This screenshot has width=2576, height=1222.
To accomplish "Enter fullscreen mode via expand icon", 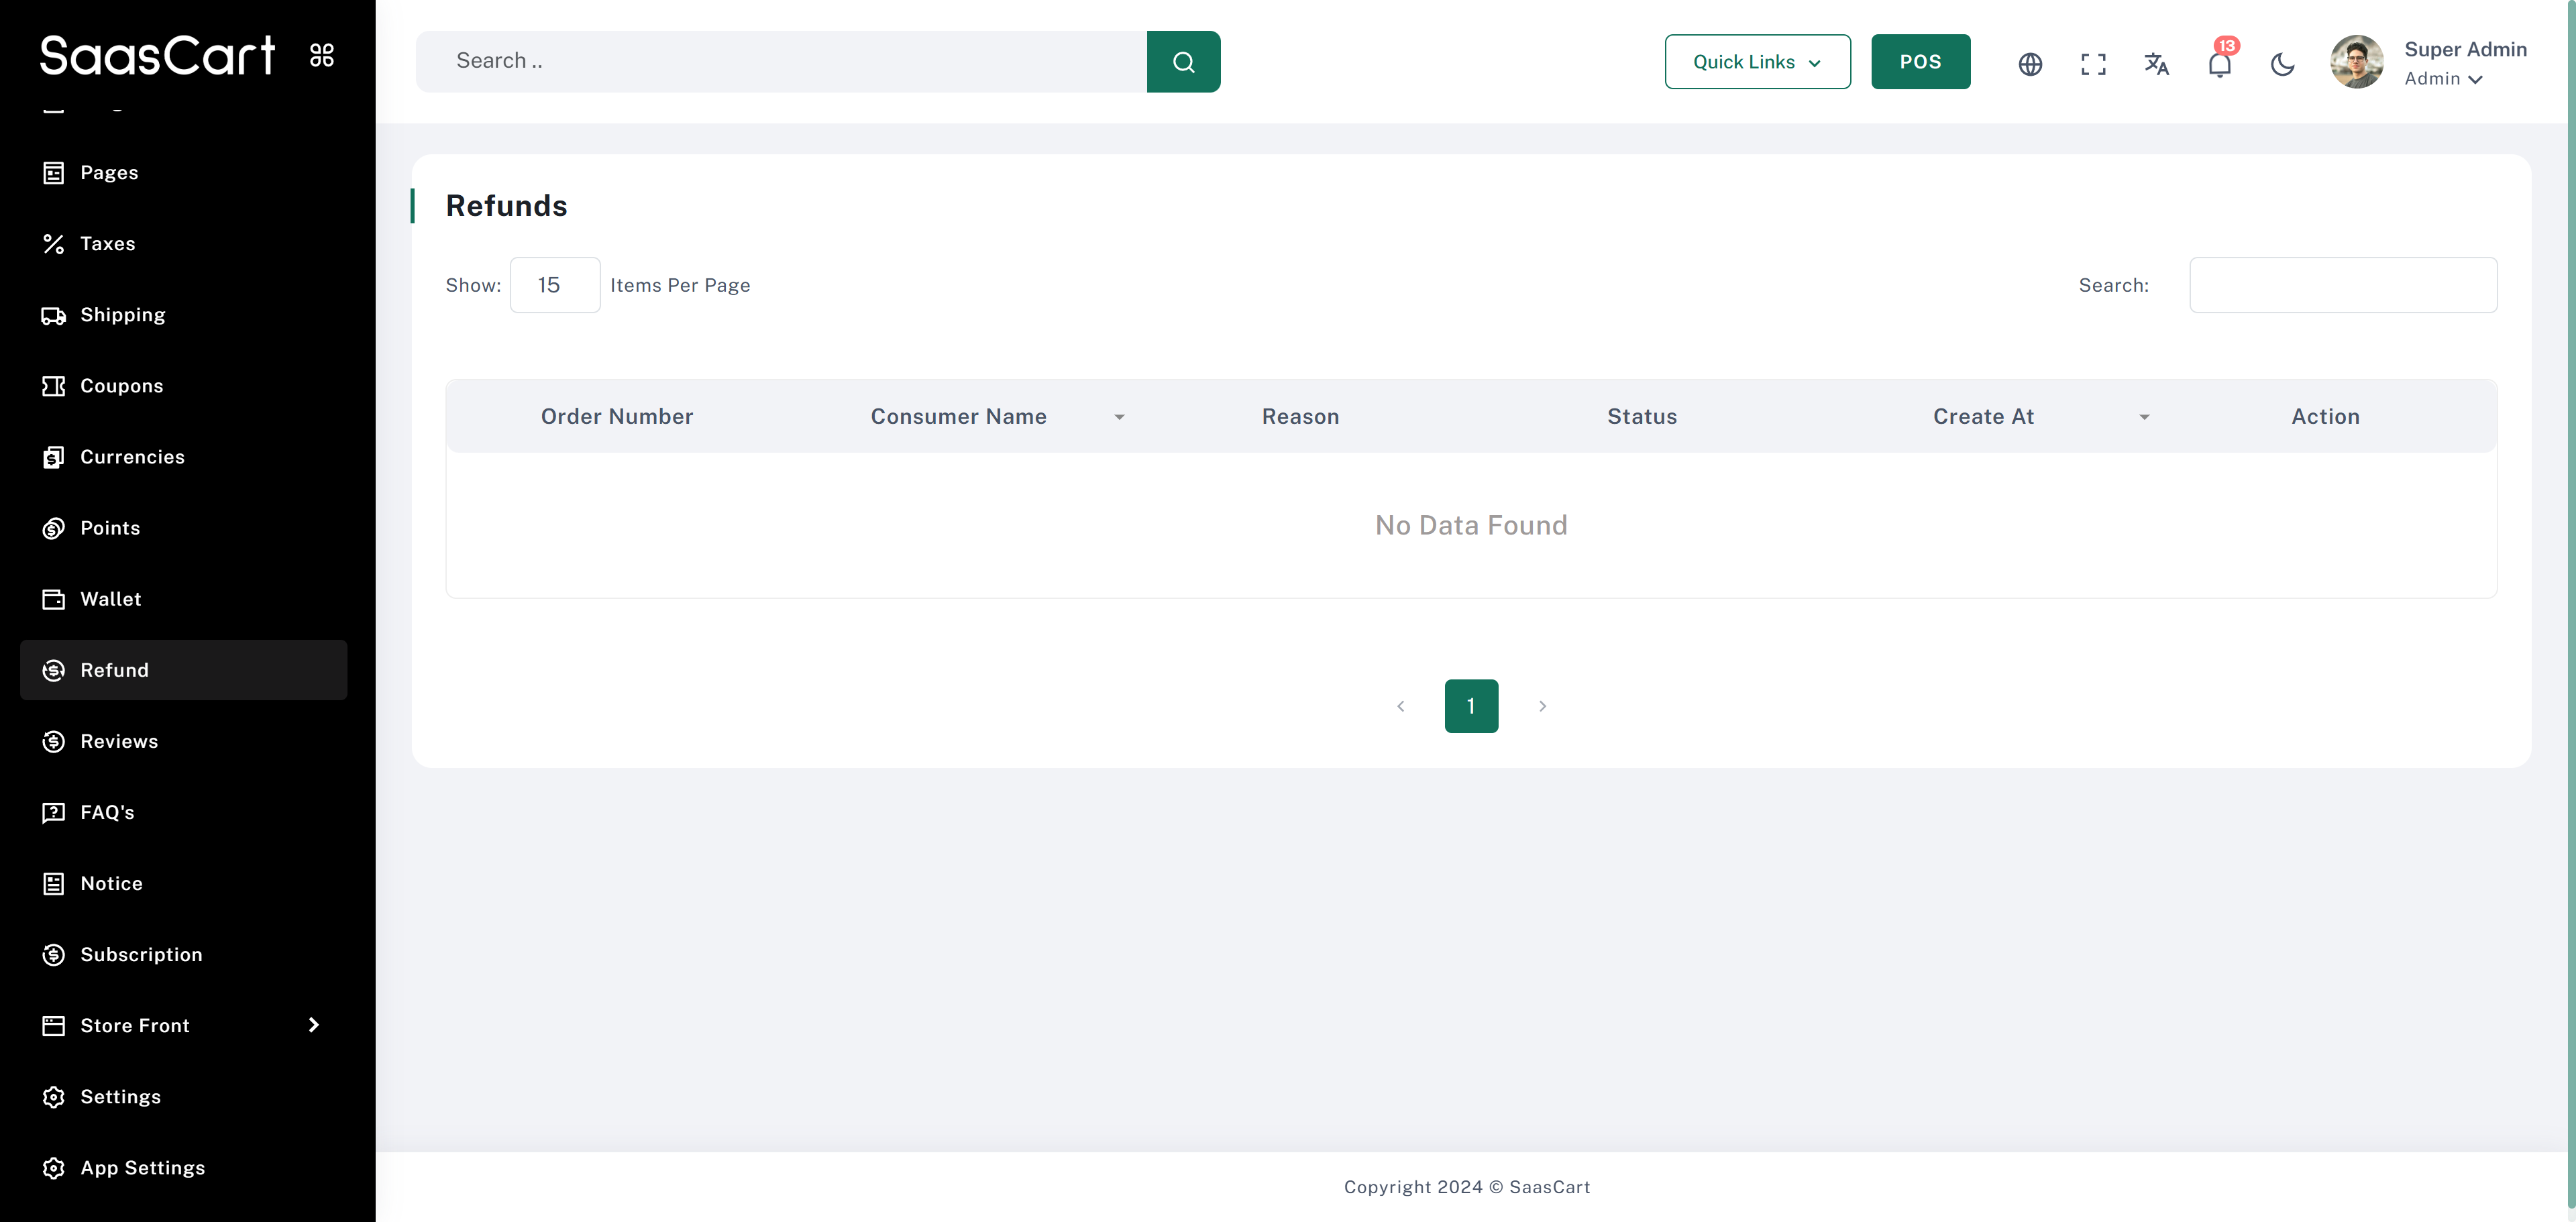I will [x=2093, y=64].
